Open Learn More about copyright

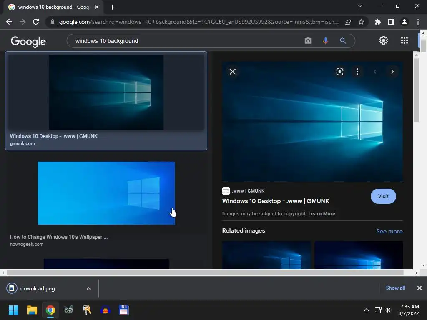[322, 214]
